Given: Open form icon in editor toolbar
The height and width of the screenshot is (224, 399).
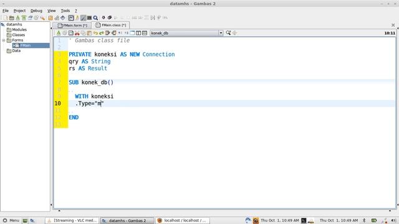Looking at the screenshot, I should pyautogui.click(x=71, y=33).
